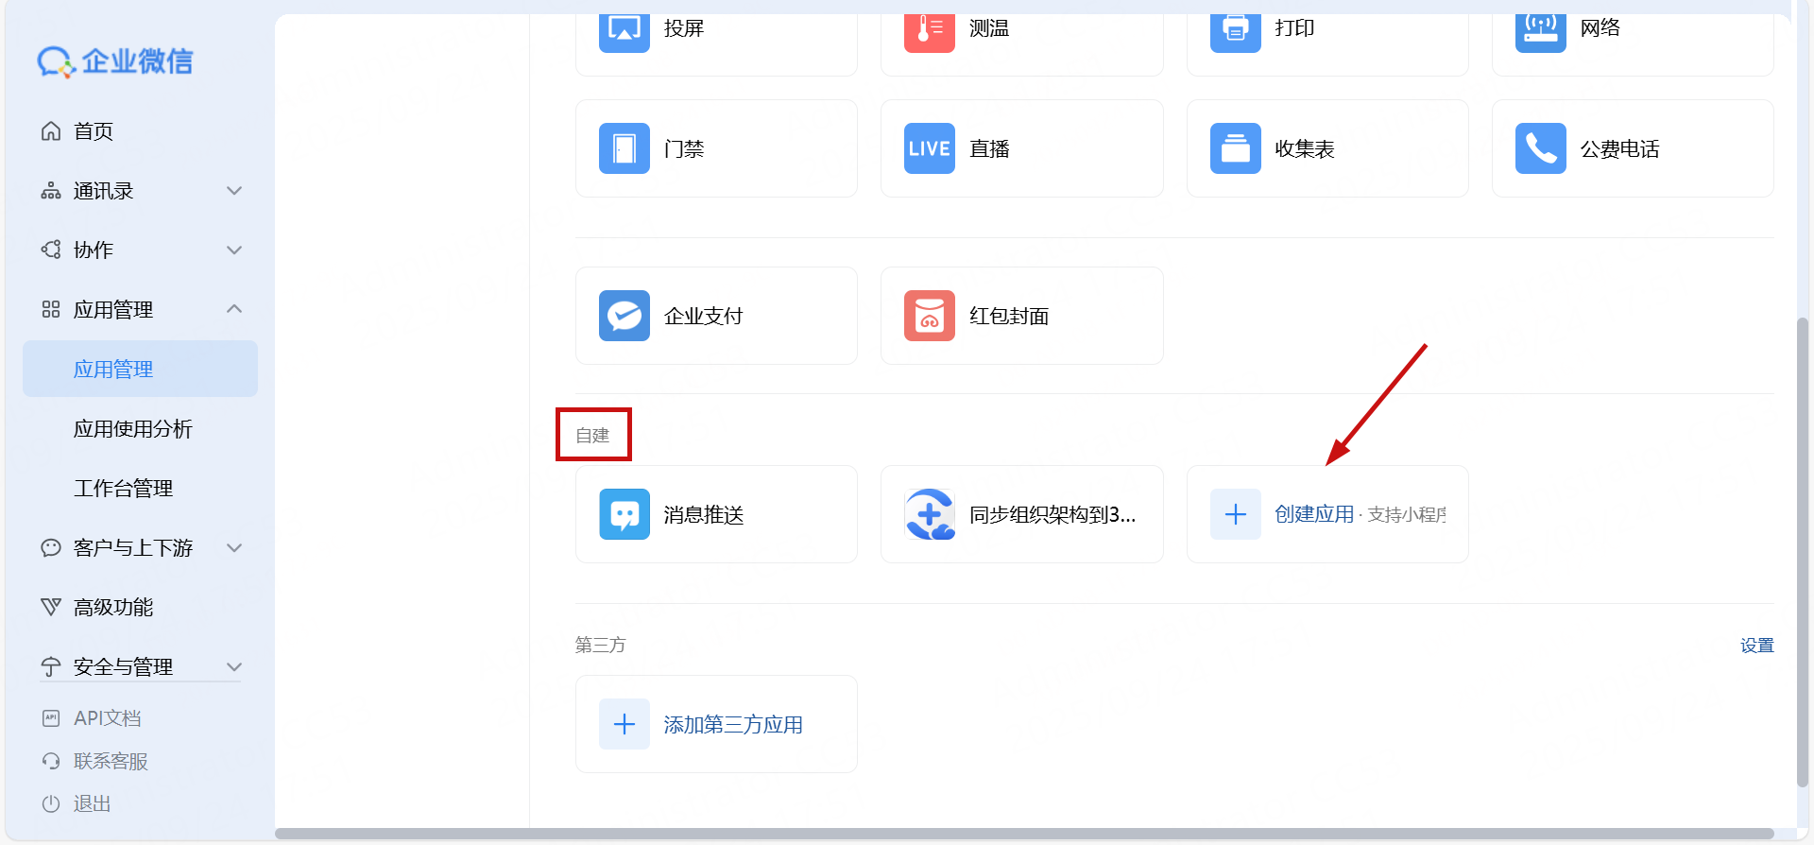Click the plus icon for 创建应用
1814x845 pixels.
pyautogui.click(x=1235, y=514)
